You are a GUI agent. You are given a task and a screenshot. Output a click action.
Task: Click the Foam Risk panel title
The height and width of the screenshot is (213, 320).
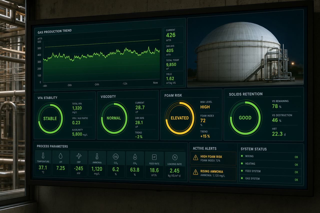[x=173, y=95]
